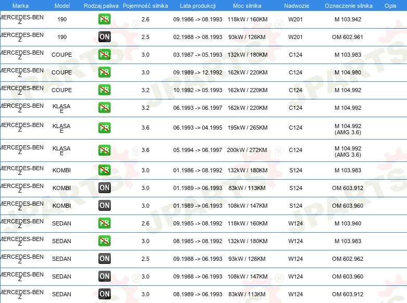Click the diesel ON icon in the SEDAN OM 603.960 row
The width and height of the screenshot is (407, 303).
[105, 276]
